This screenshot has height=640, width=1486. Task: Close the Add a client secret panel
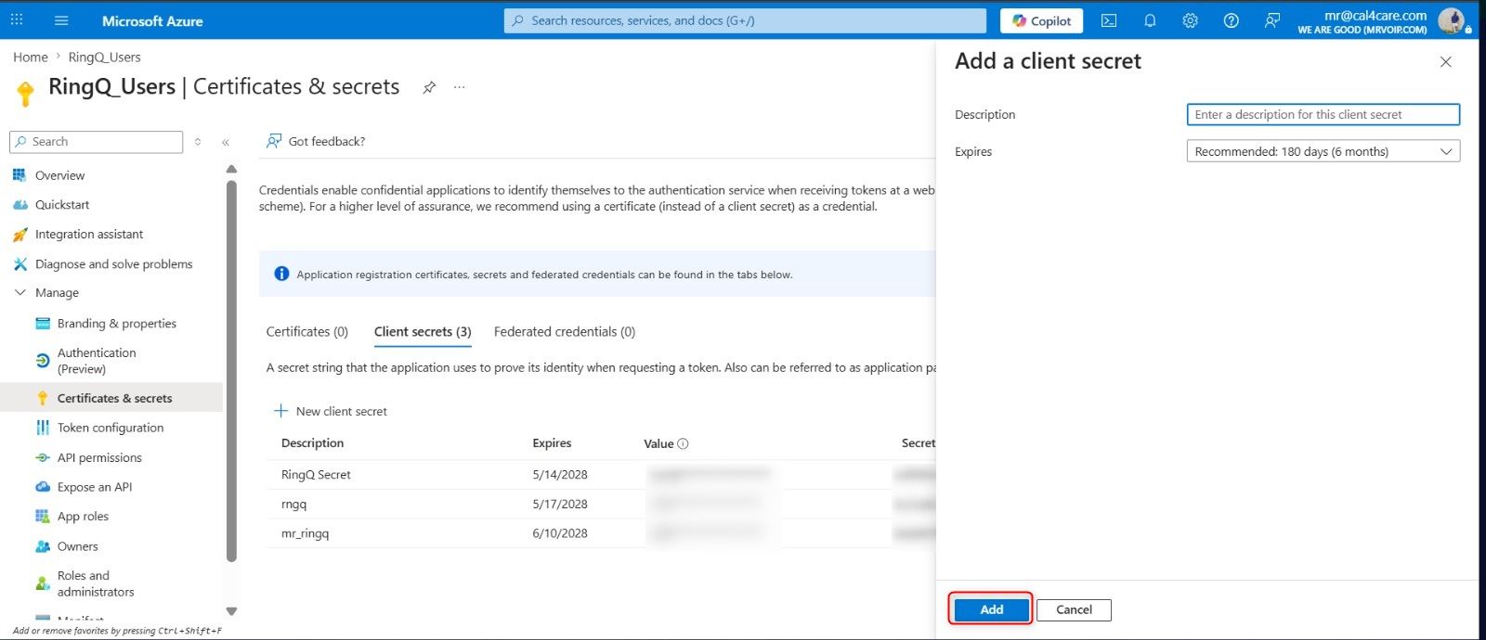[1445, 62]
